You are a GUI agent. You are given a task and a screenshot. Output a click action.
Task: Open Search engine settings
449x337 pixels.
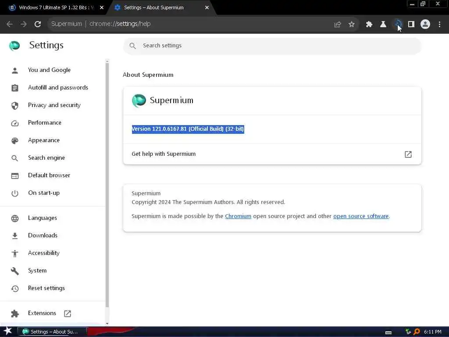[46, 158]
